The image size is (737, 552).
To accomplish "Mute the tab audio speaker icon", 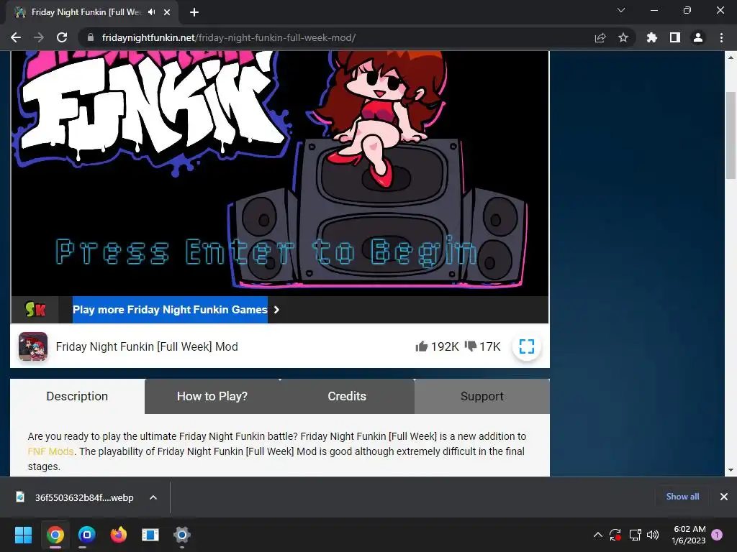I will point(151,12).
